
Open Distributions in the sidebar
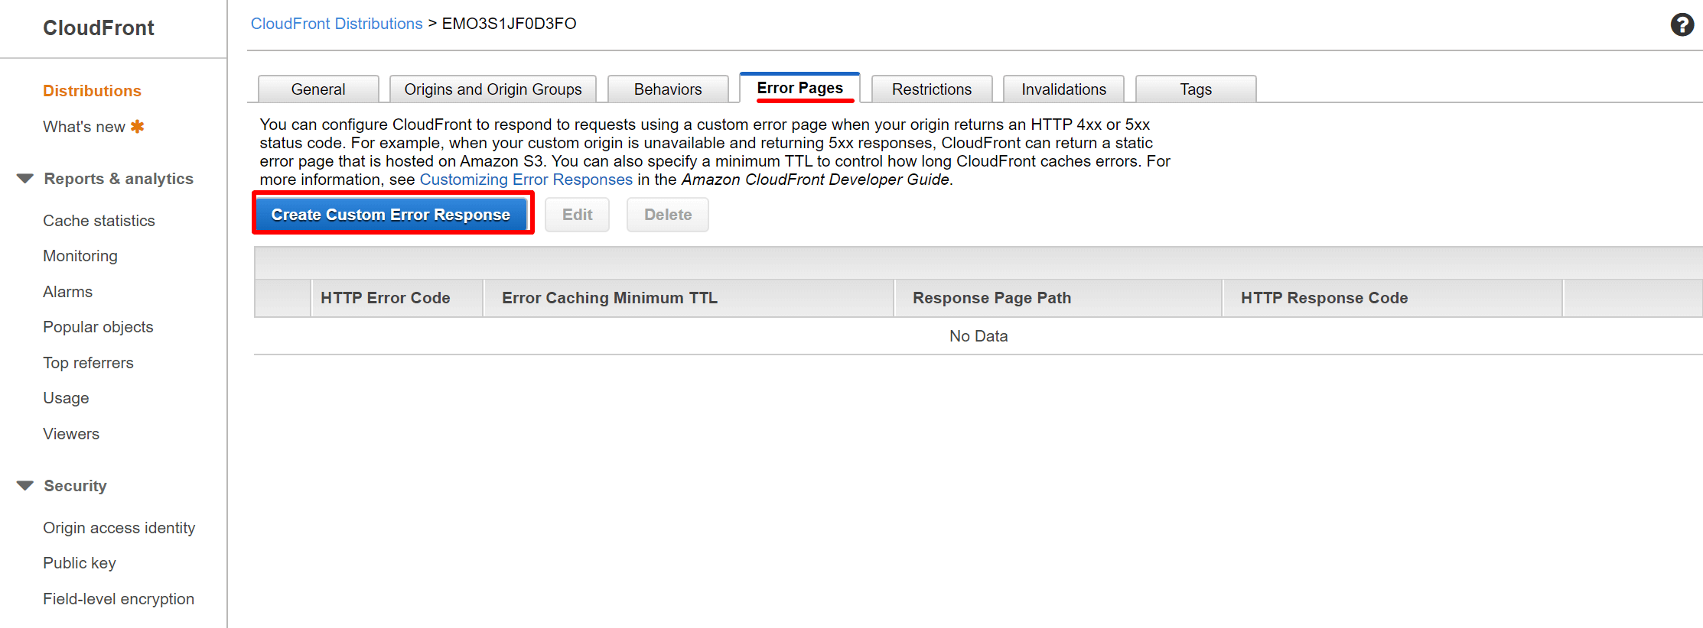(x=92, y=91)
